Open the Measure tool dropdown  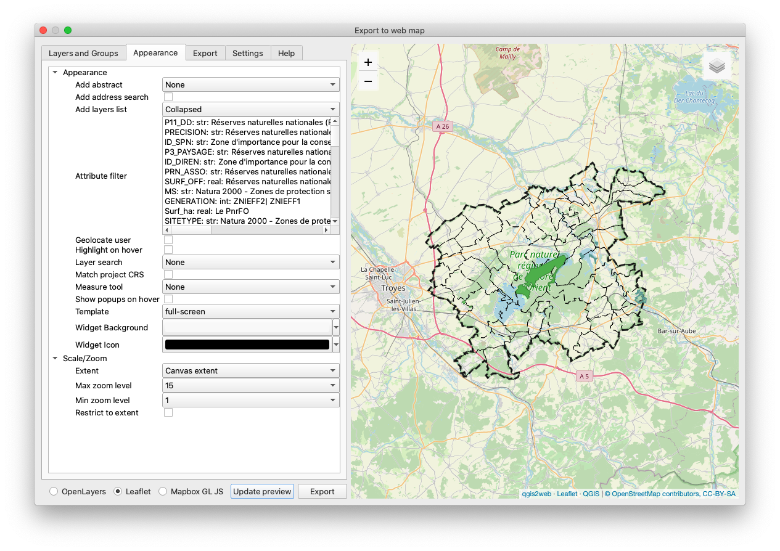tap(251, 287)
